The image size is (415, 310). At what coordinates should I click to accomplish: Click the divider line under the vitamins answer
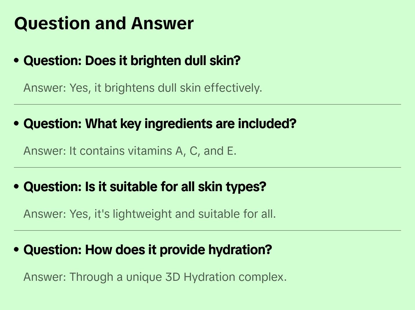point(208,167)
